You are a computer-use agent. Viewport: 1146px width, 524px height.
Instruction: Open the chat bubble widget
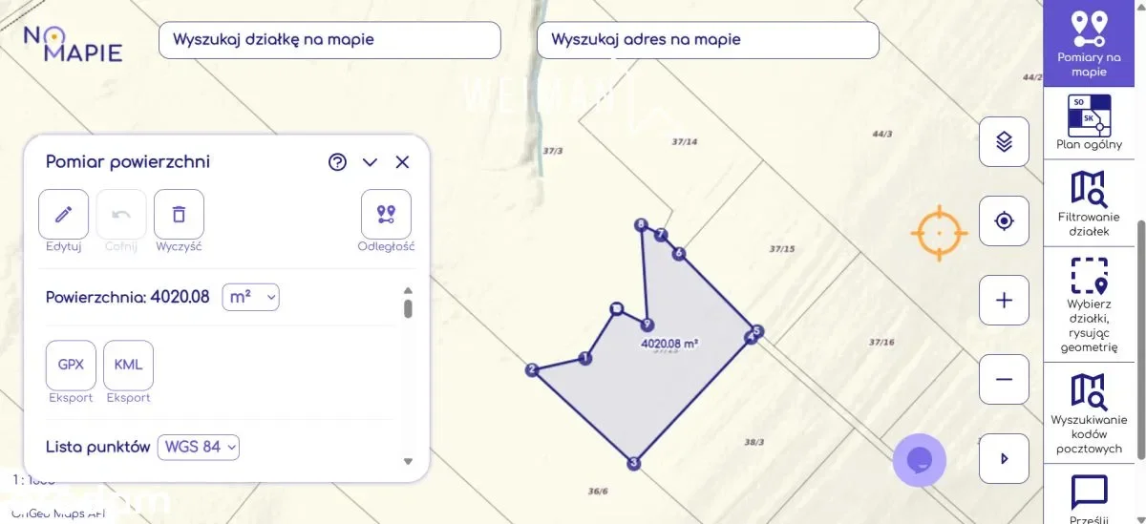(919, 460)
